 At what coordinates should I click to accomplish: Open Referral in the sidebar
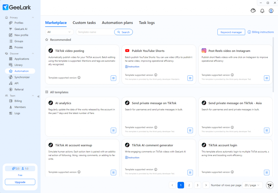20,89
